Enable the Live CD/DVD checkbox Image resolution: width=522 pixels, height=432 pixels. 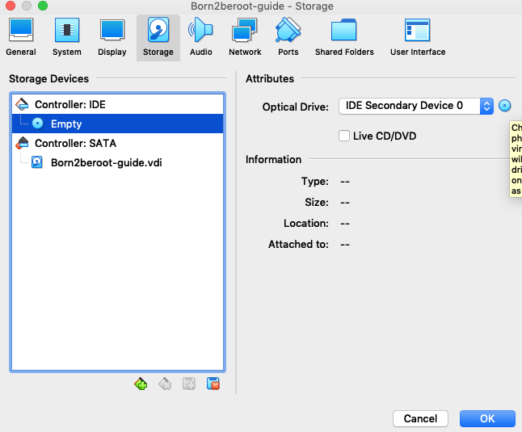click(x=344, y=136)
